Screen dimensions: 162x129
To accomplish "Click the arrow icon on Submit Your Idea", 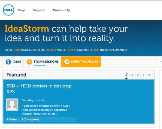I will pos(67,62).
